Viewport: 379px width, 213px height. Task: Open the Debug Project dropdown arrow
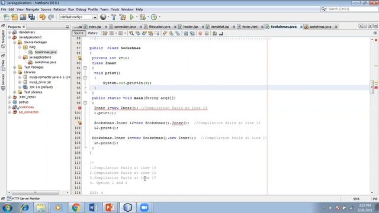(x=148, y=17)
